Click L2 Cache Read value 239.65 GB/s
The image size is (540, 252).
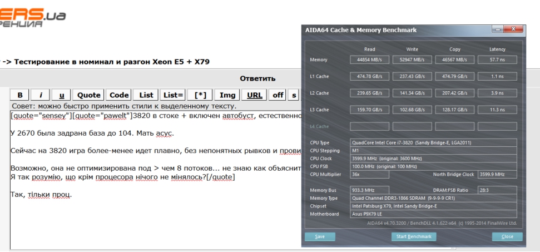click(x=369, y=93)
